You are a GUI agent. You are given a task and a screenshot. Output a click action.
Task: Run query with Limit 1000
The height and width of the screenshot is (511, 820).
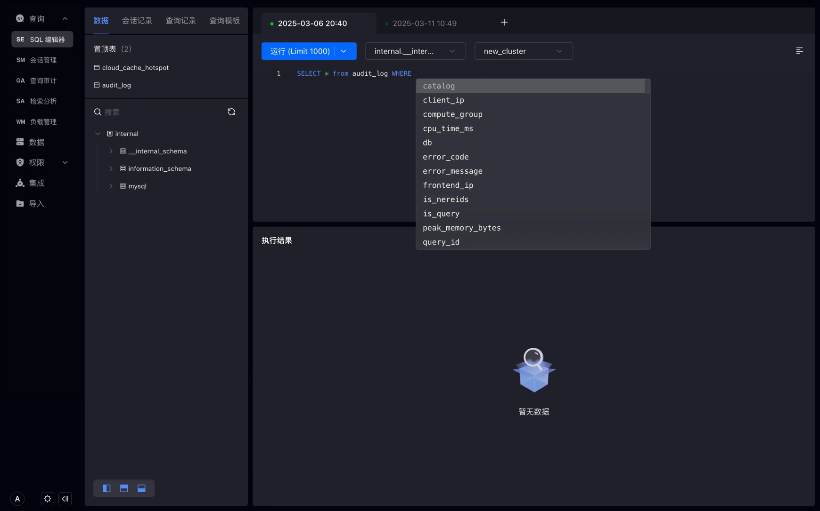point(300,51)
